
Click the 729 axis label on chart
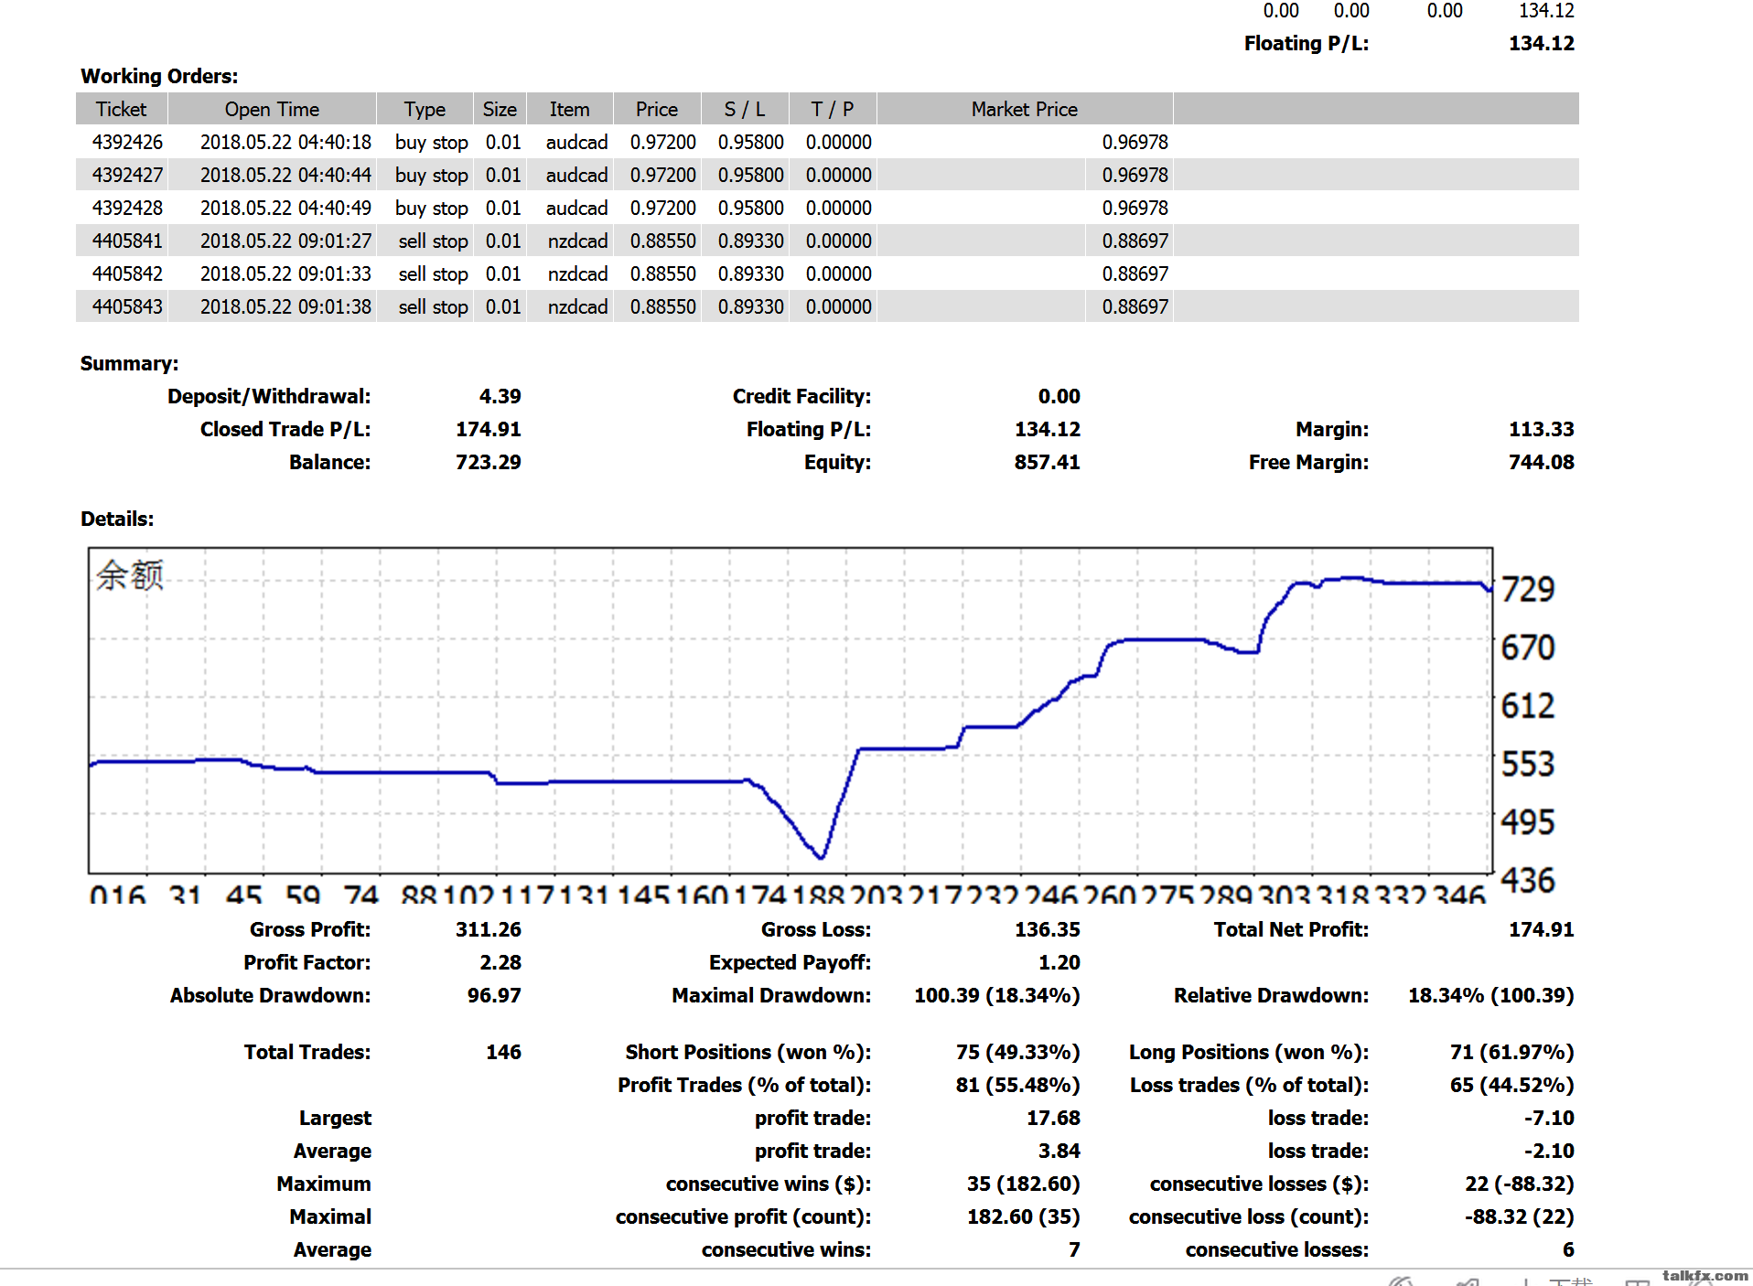(1527, 589)
